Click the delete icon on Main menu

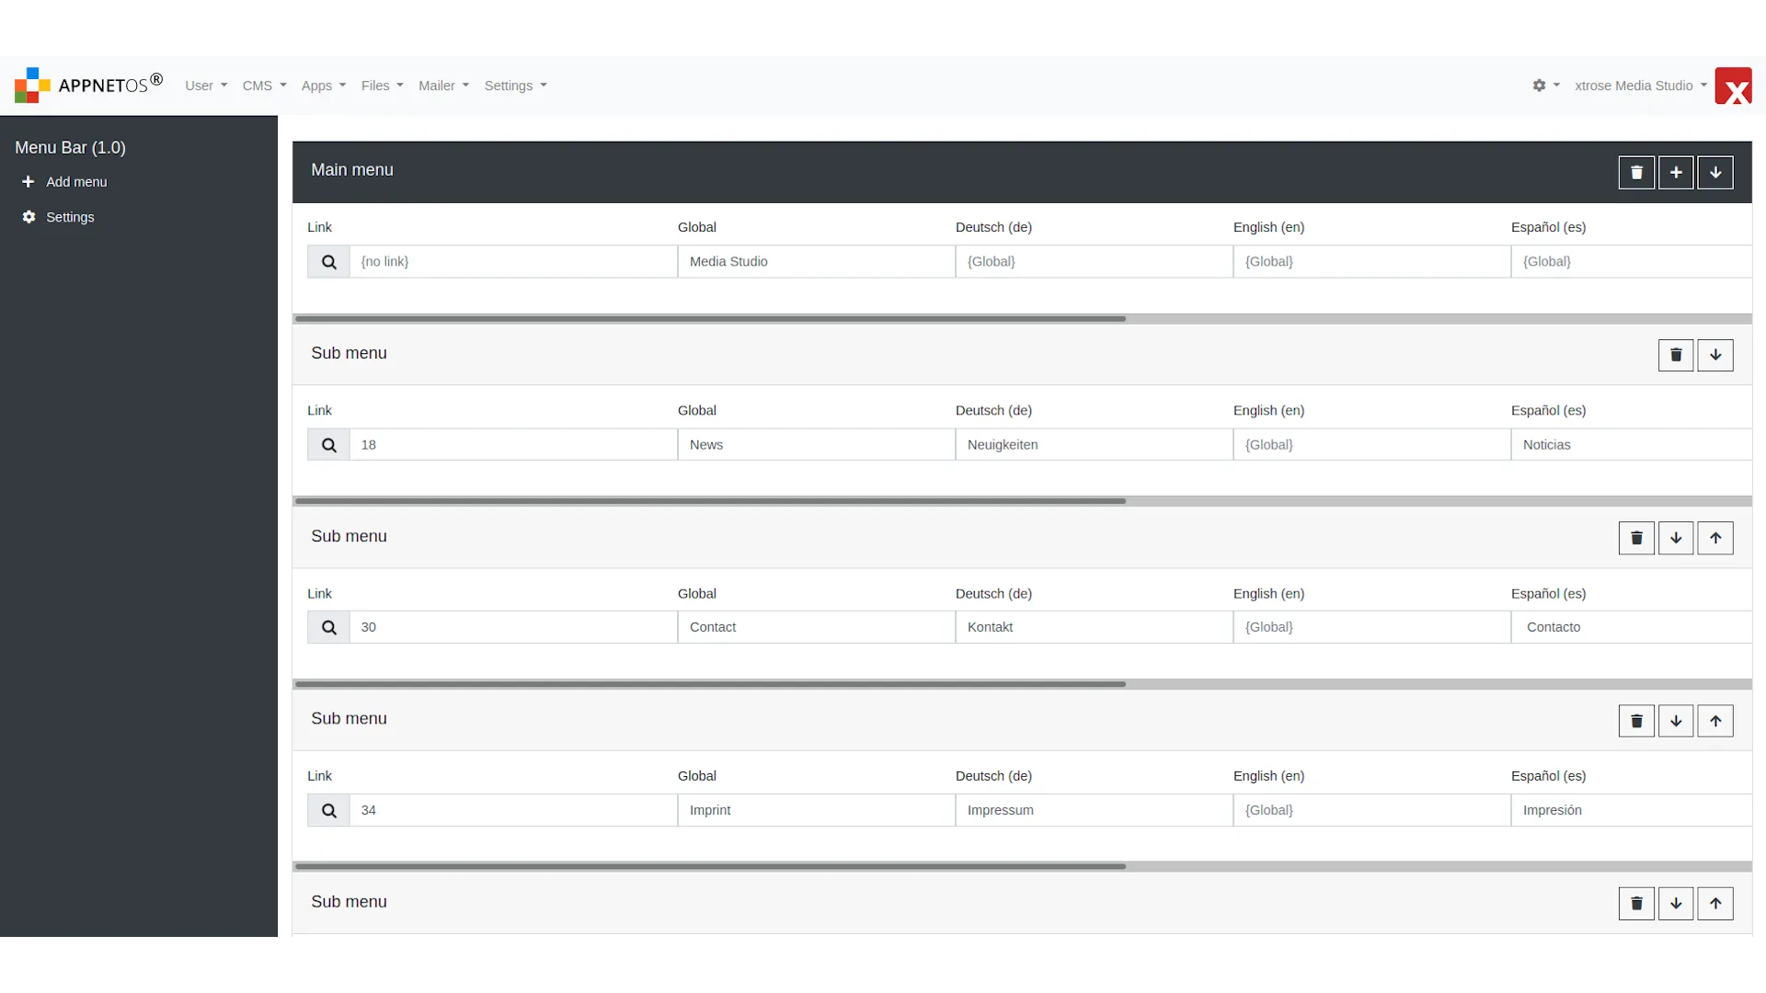(x=1636, y=171)
